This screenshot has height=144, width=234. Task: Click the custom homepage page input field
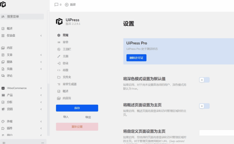(217, 133)
